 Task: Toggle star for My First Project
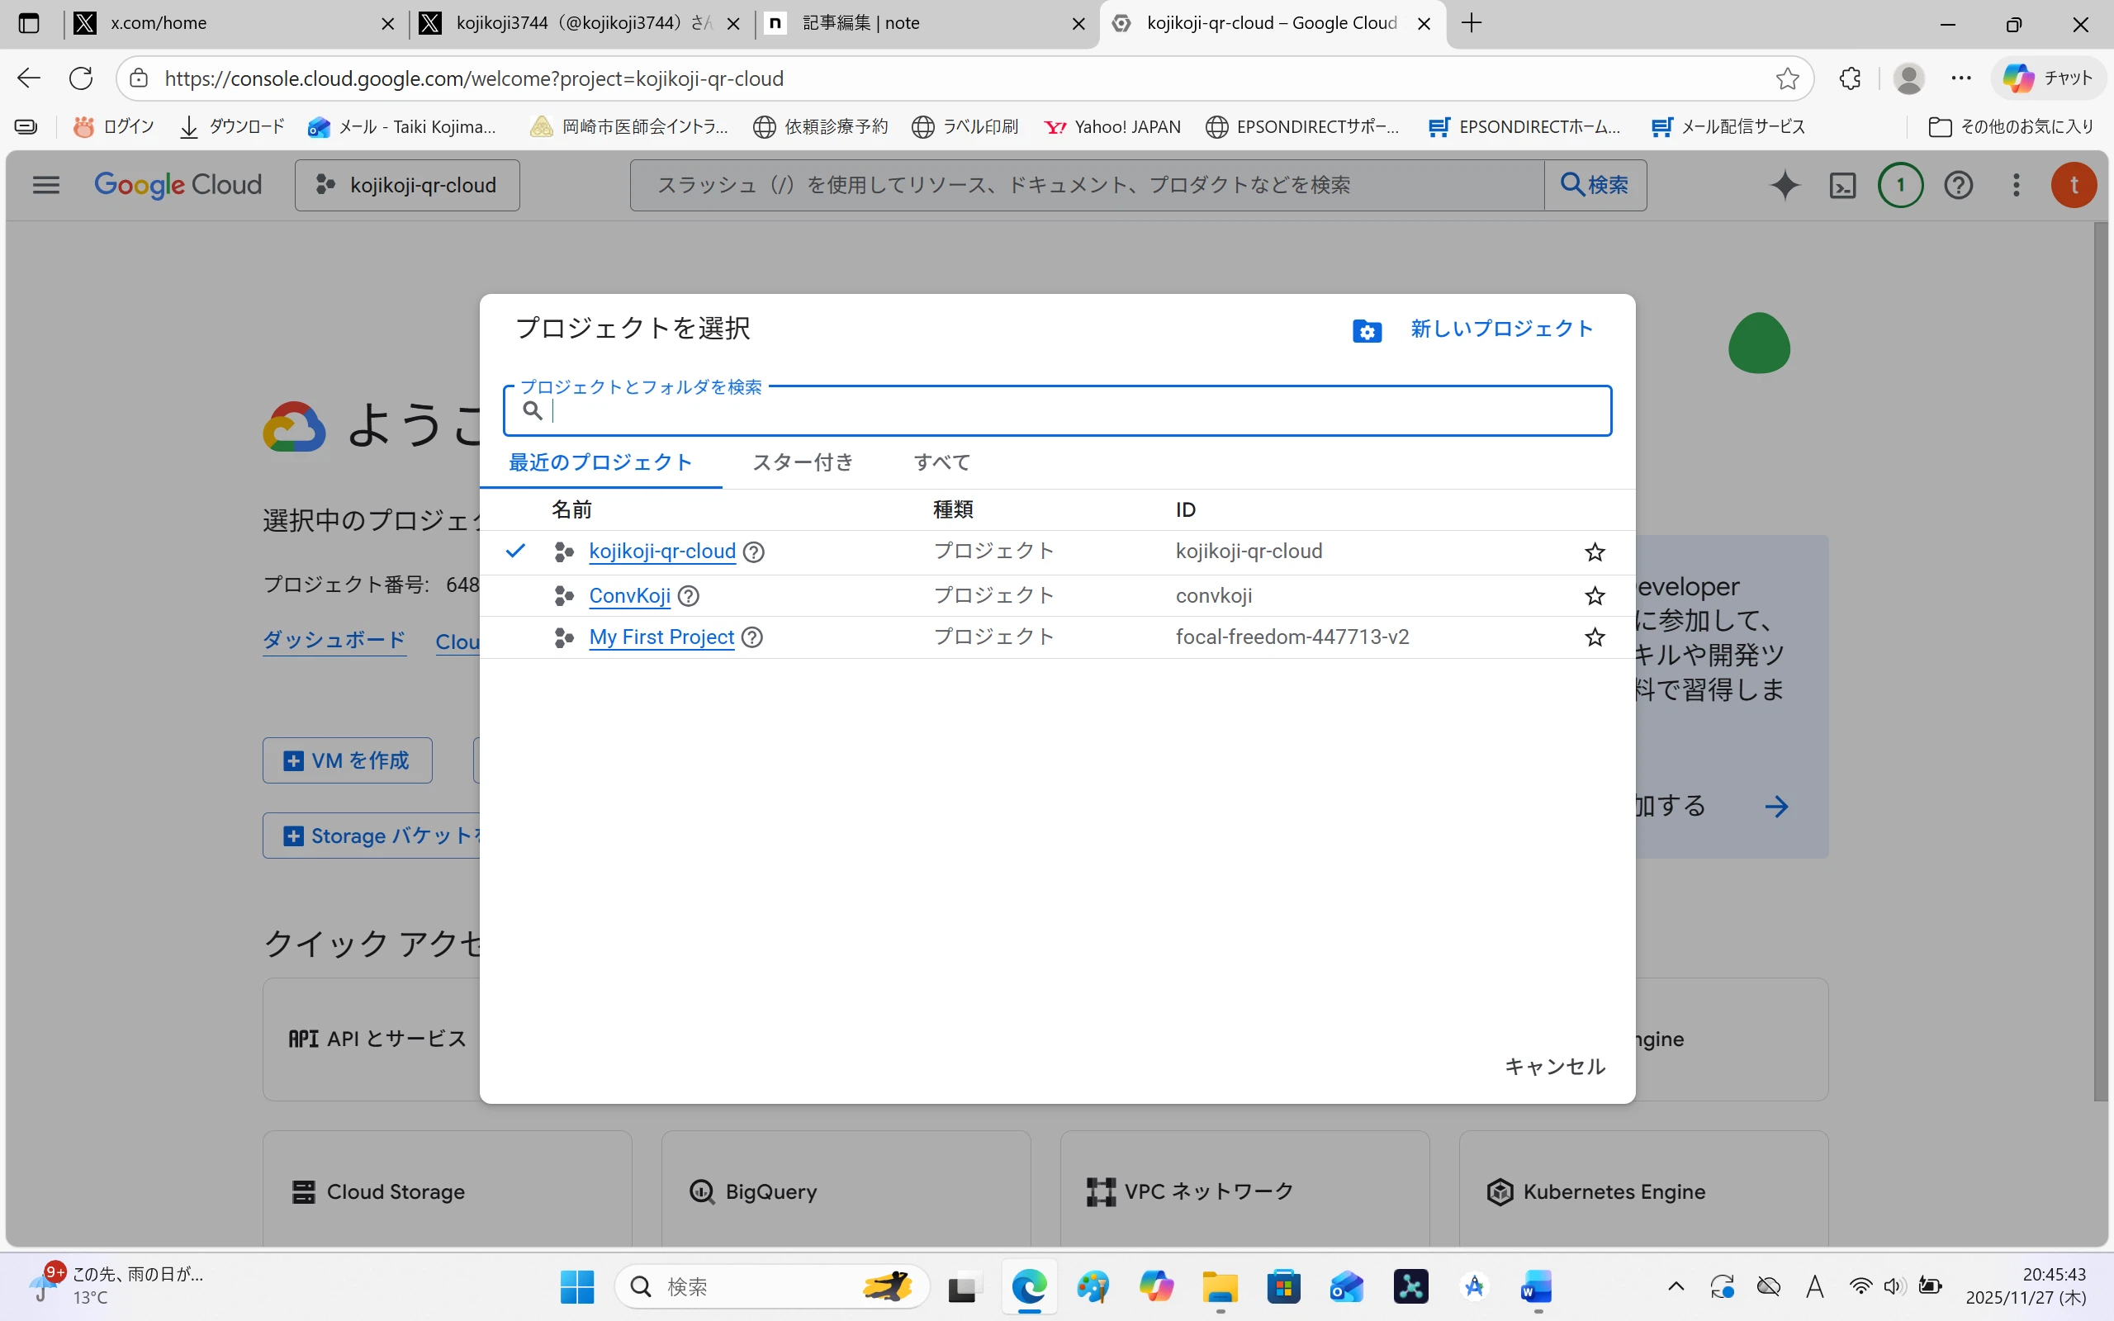tap(1595, 637)
